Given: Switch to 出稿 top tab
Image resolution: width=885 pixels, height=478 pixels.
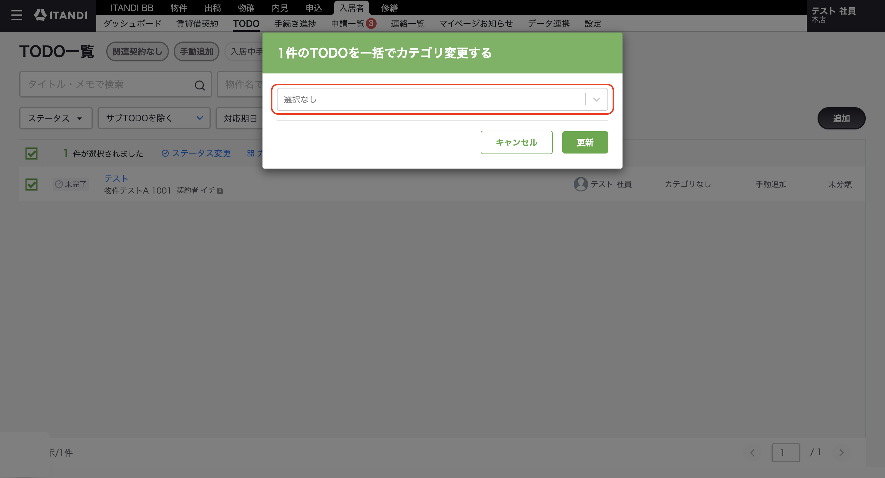Looking at the screenshot, I should click(212, 8).
